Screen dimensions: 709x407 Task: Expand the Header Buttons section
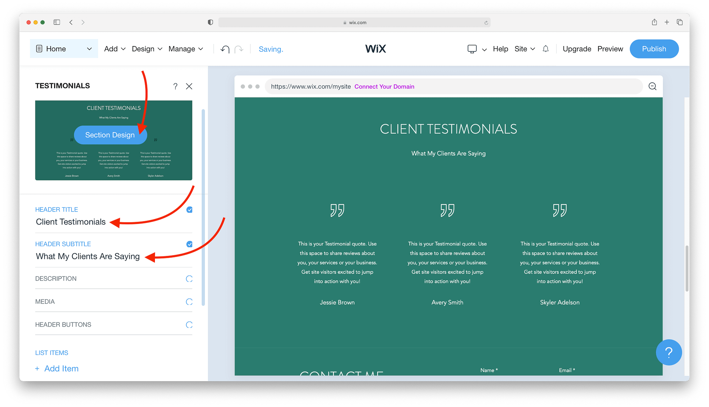pyautogui.click(x=113, y=324)
